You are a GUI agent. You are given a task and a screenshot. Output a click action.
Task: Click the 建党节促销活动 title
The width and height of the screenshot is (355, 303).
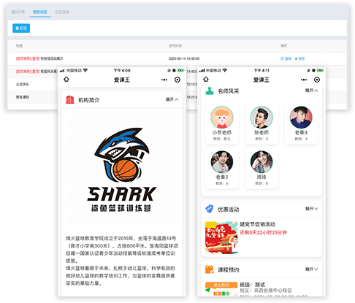tap(258, 224)
